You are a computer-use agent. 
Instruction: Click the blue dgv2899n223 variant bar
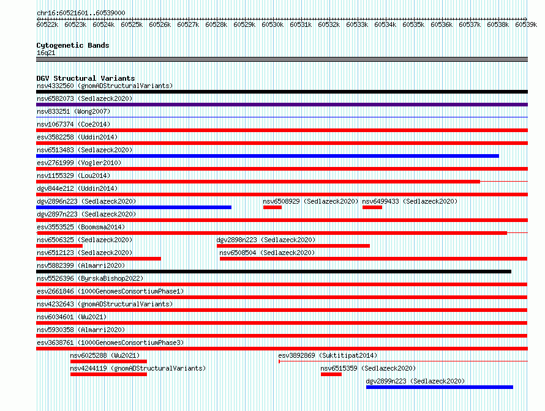pyautogui.click(x=440, y=387)
